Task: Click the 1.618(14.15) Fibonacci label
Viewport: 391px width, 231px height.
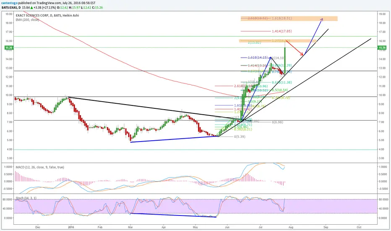Action: pyautogui.click(x=258, y=58)
